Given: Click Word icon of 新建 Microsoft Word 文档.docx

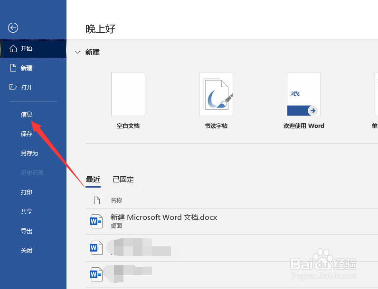Looking at the screenshot, I should click(x=96, y=221).
